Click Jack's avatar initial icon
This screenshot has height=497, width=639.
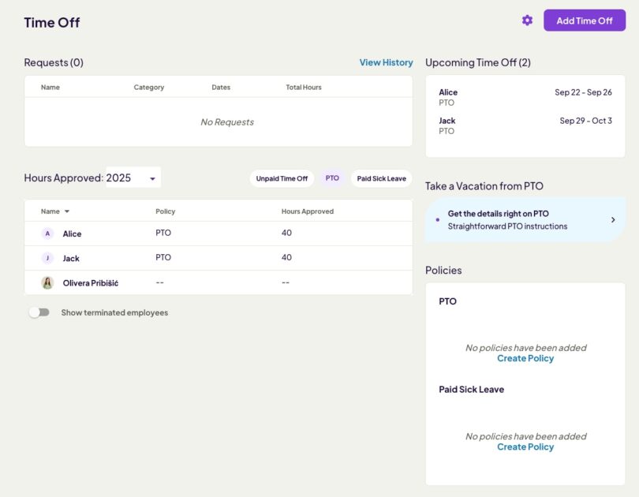(x=47, y=258)
